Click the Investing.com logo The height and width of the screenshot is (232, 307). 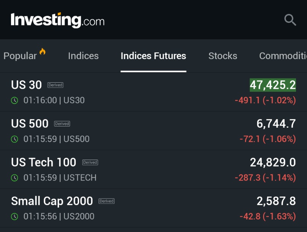pyautogui.click(x=58, y=20)
